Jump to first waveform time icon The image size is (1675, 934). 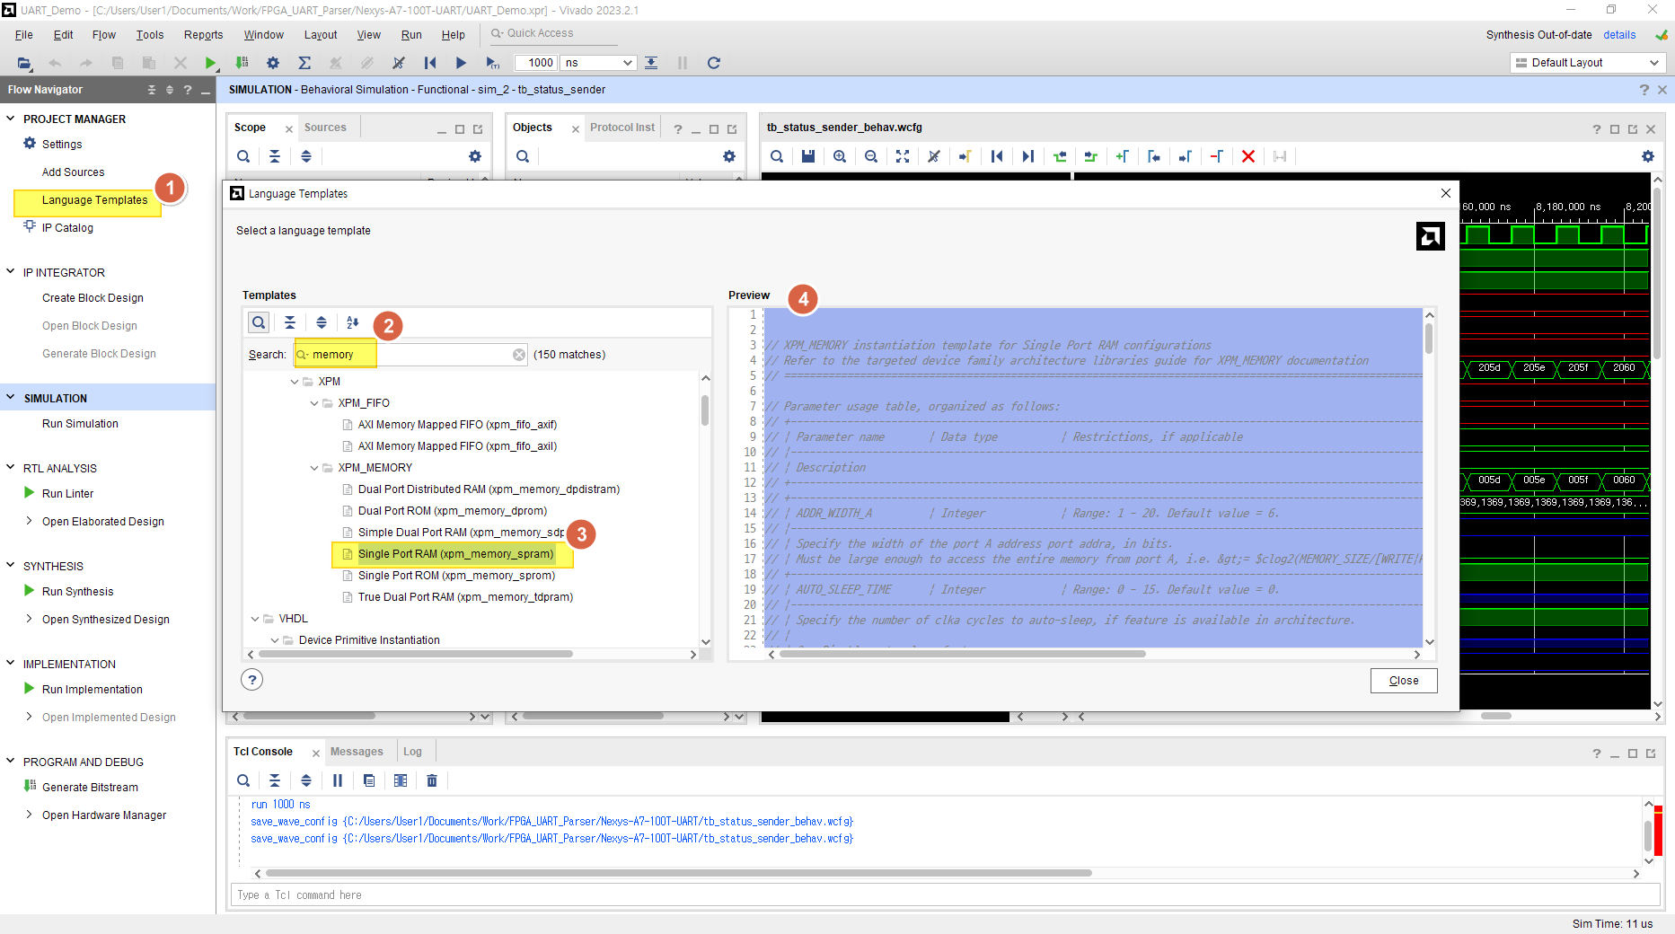point(997,156)
